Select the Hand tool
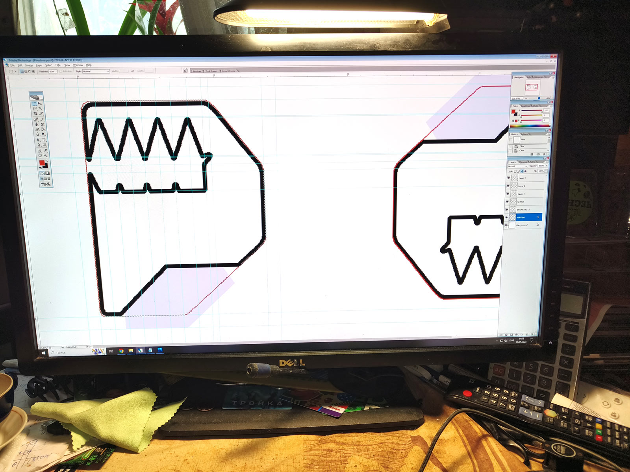Viewport: 630px width, 472px height. click(x=40, y=155)
